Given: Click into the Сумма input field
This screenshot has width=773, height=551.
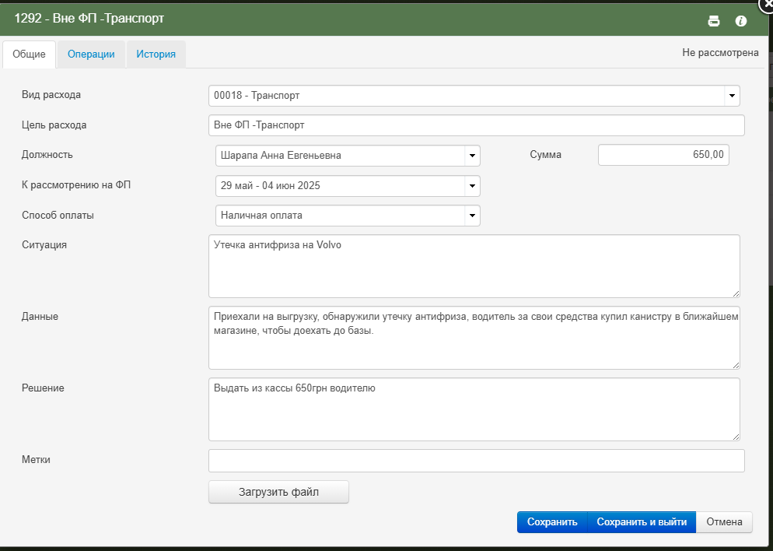Looking at the screenshot, I should coord(663,155).
